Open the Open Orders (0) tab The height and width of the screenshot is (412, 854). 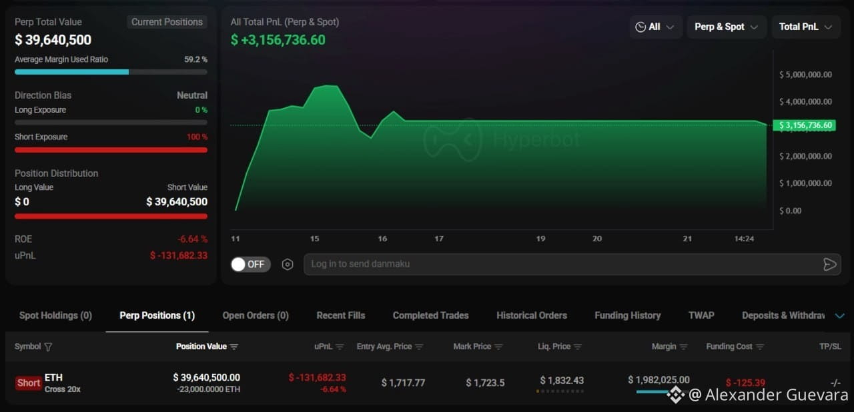coord(256,315)
